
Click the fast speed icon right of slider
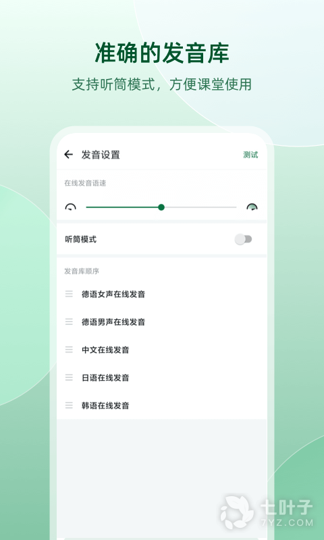pyautogui.click(x=252, y=207)
